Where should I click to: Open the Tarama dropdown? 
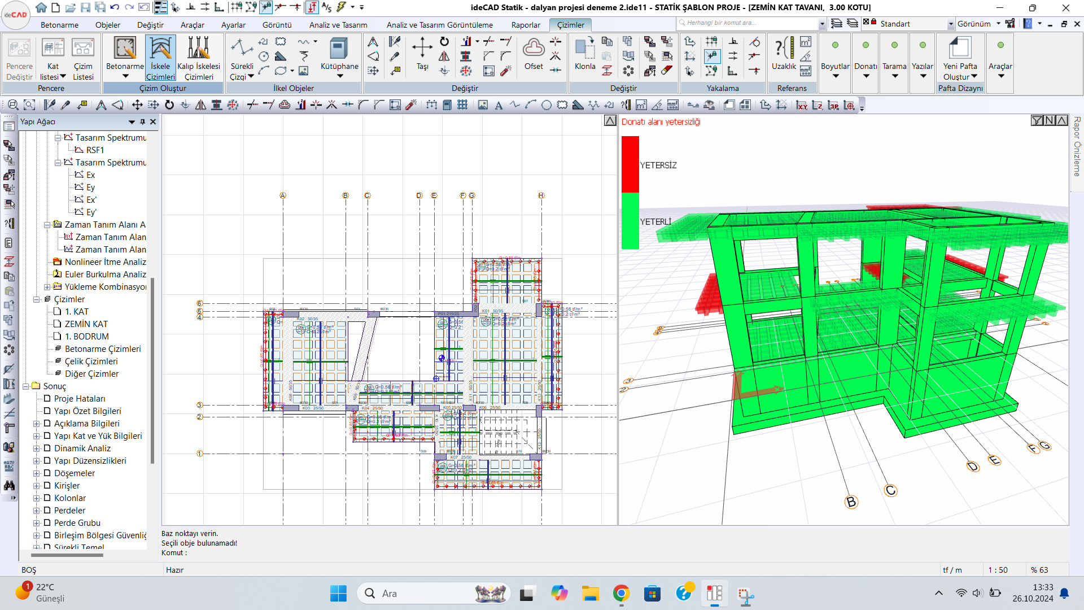tap(894, 76)
